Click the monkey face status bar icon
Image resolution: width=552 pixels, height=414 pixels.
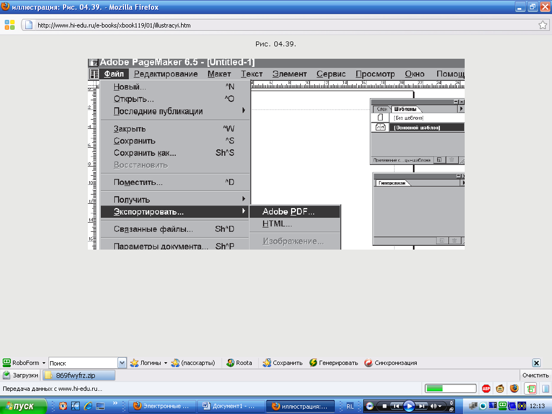pyautogui.click(x=500, y=389)
